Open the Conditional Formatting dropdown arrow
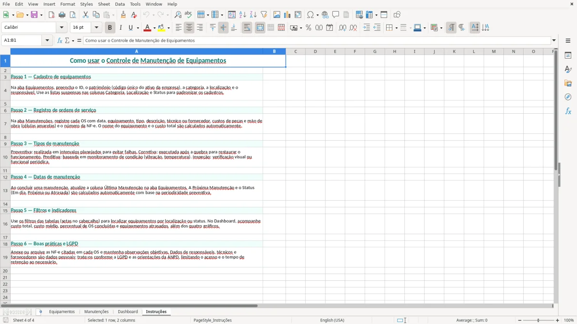Viewport: 577px width, 324px height. tap(441, 28)
